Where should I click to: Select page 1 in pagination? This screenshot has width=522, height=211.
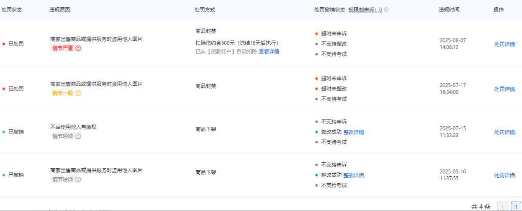tap(516, 207)
